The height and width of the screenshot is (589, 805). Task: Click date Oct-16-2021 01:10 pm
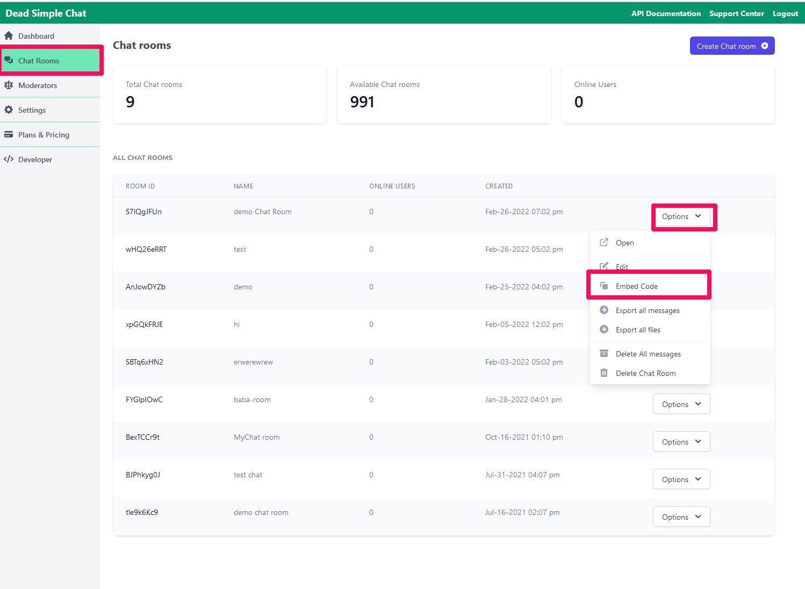coord(524,437)
